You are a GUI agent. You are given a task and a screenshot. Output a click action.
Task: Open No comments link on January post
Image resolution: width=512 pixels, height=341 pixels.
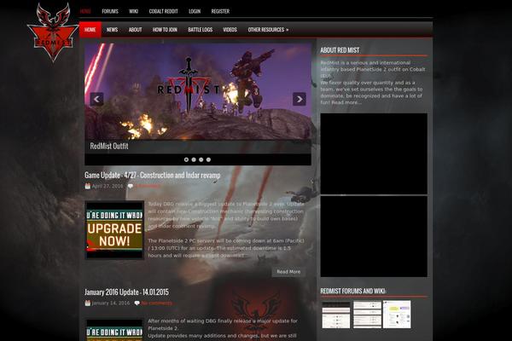pos(156,303)
